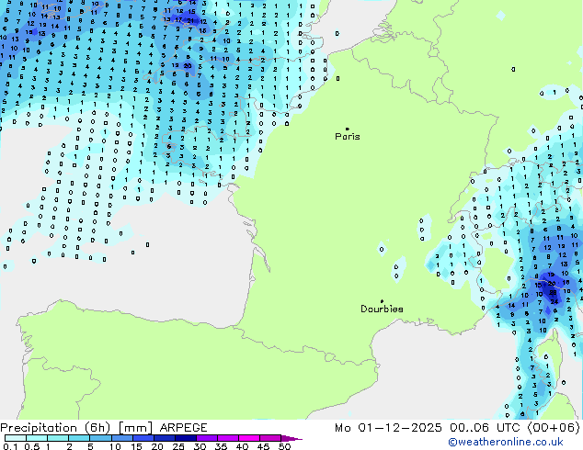Click the legend value "0.1"
Image resolution: width=583 pixels, height=450 pixels.
[x=10, y=446]
